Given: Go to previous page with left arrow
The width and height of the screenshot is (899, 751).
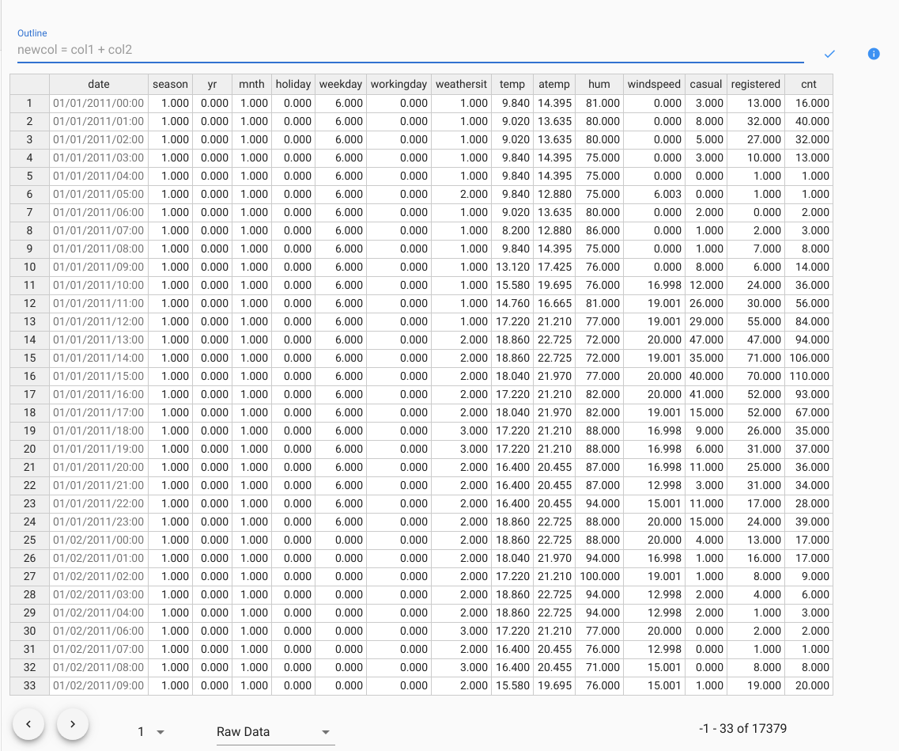Looking at the screenshot, I should tap(28, 724).
